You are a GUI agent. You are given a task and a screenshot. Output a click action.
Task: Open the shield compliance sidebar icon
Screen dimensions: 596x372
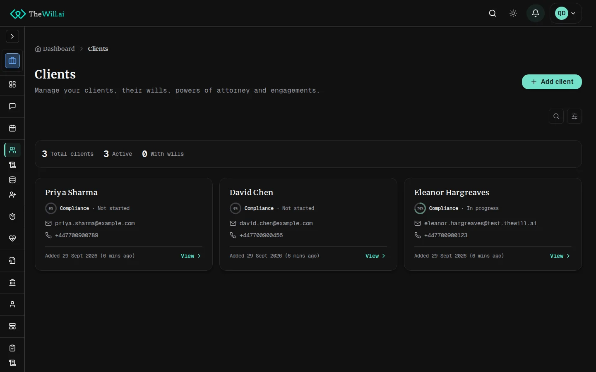12,217
